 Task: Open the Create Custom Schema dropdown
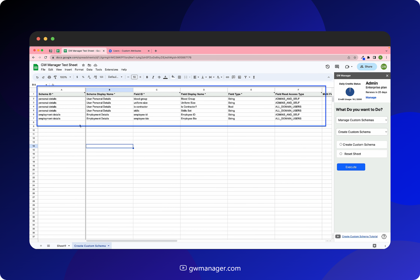point(361,132)
